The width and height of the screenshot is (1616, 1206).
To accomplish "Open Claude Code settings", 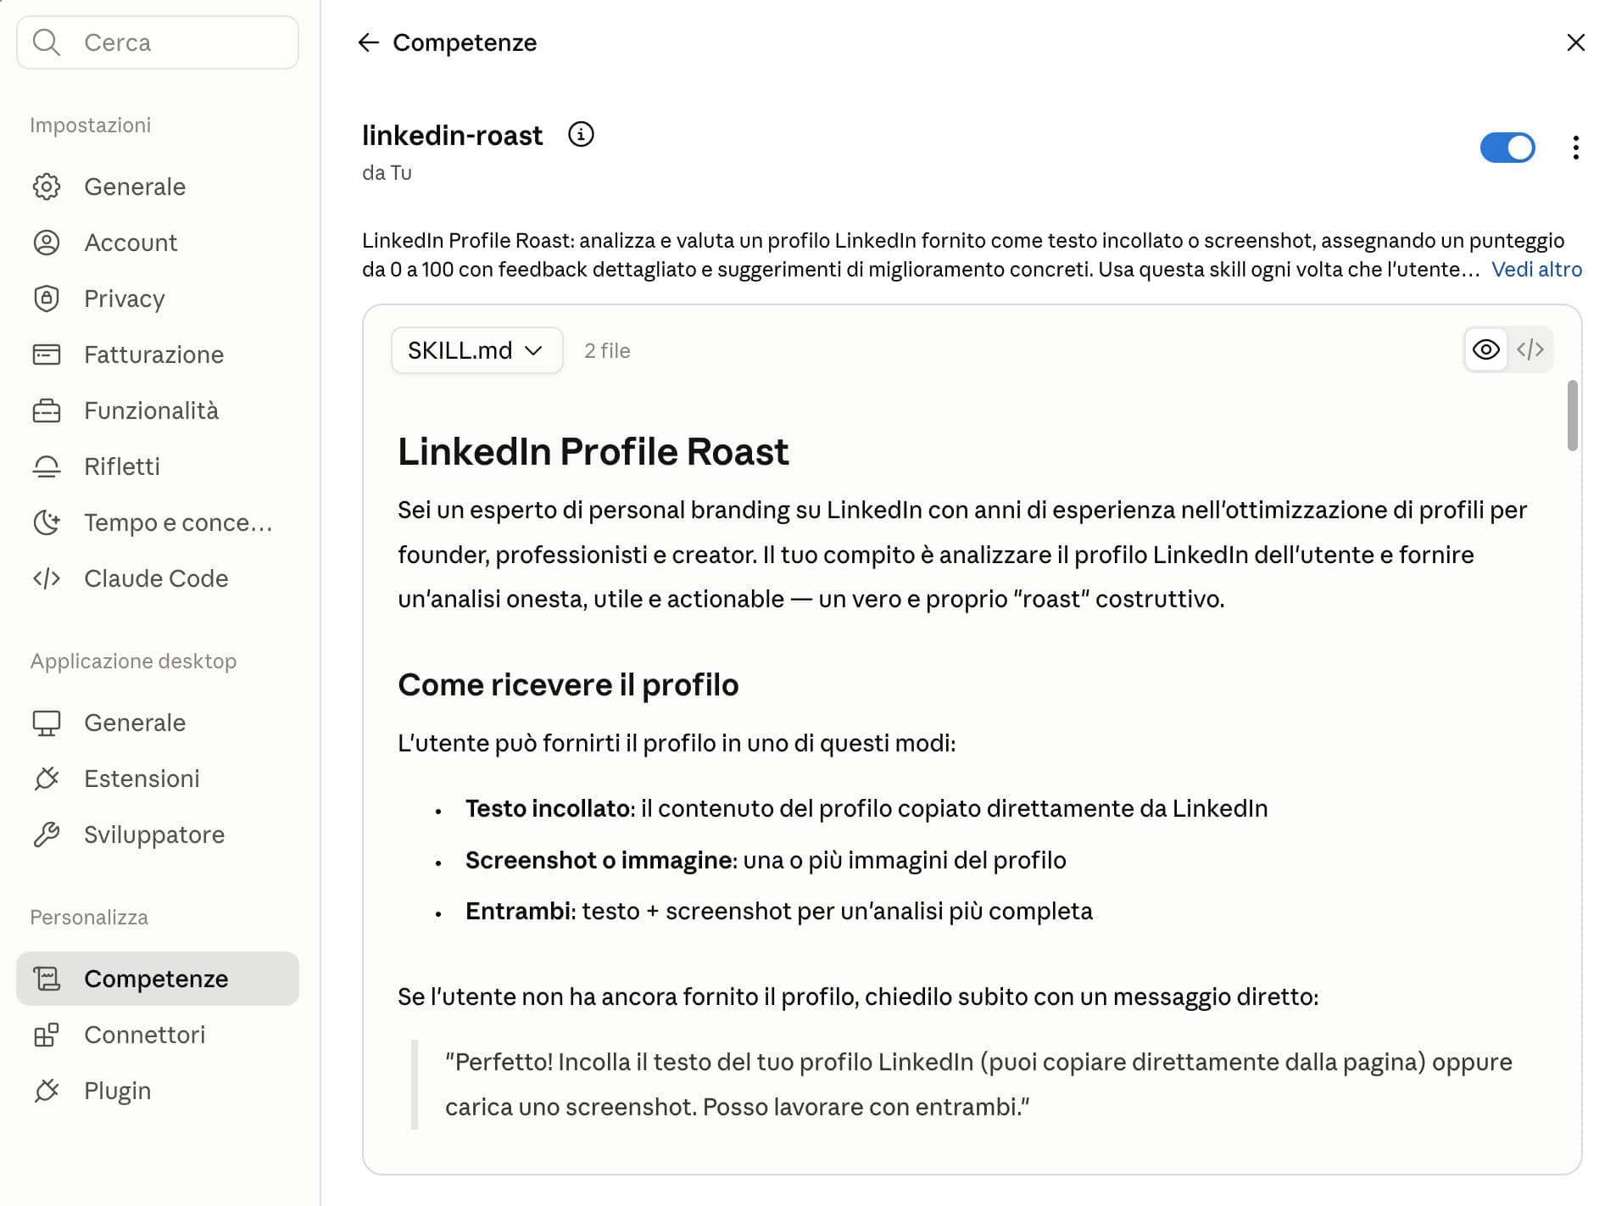I will [x=158, y=578].
